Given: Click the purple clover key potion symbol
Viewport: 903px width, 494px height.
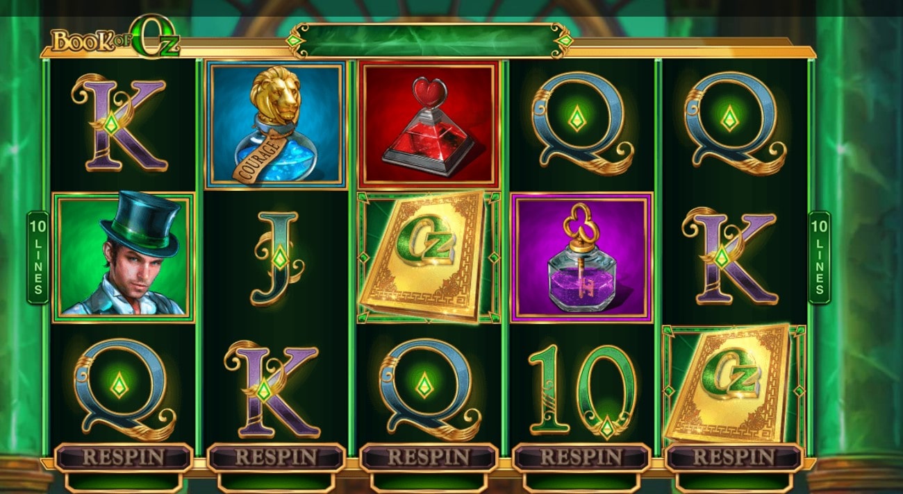Looking at the screenshot, I should (582, 257).
